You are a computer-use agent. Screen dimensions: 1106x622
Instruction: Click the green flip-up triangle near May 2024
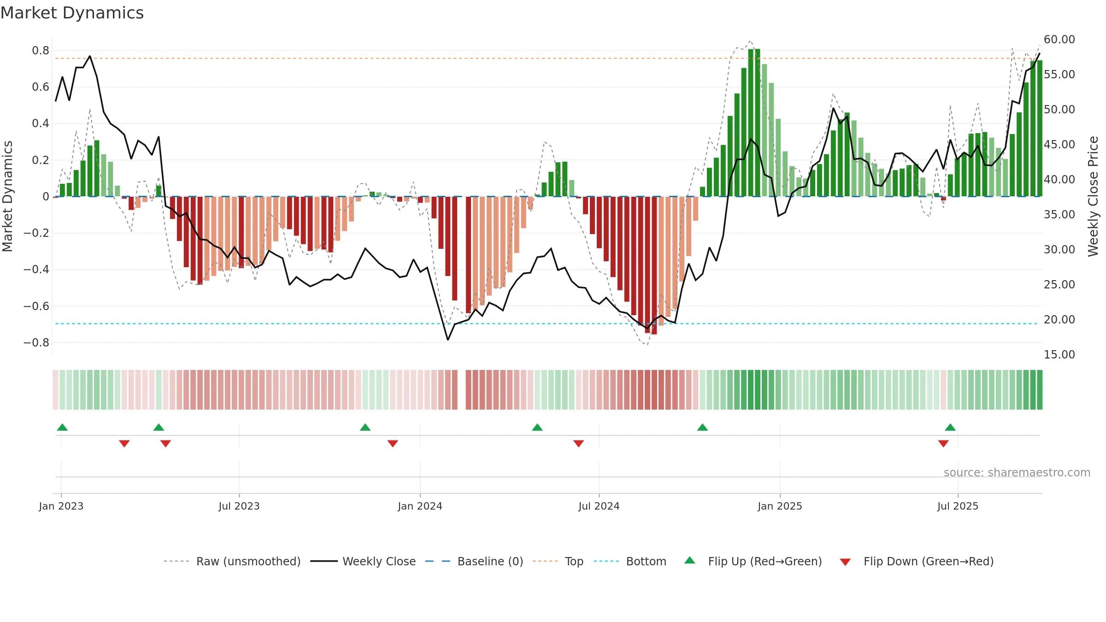point(537,428)
